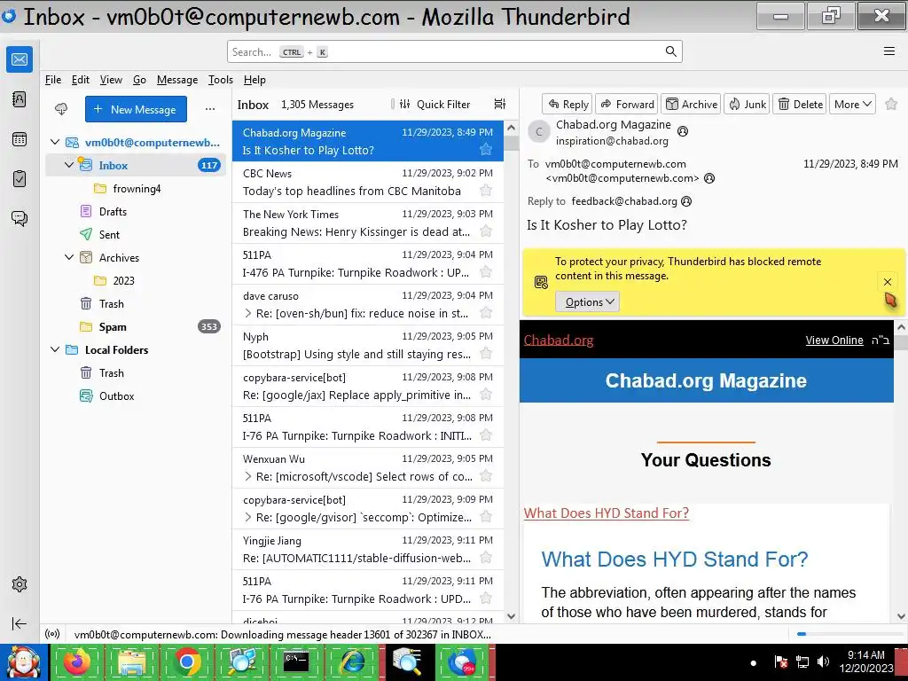Expand the oven-sh/bun thread
Viewport: 908px width, 681px height.
pos(248,313)
